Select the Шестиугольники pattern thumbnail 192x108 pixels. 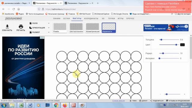76,28
